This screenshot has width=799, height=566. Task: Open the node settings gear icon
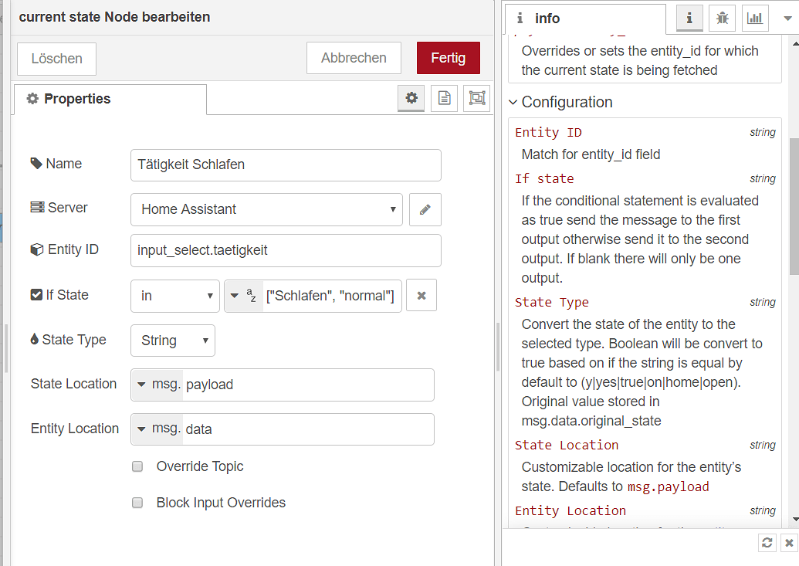(x=411, y=98)
